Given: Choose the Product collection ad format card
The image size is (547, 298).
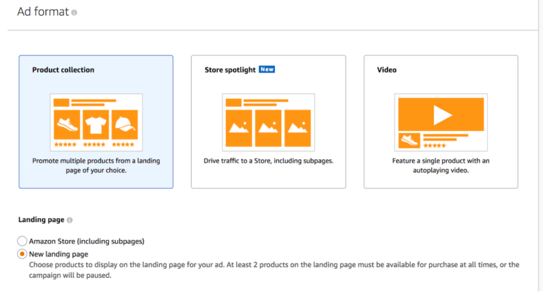Looking at the screenshot, I should click(x=96, y=121).
